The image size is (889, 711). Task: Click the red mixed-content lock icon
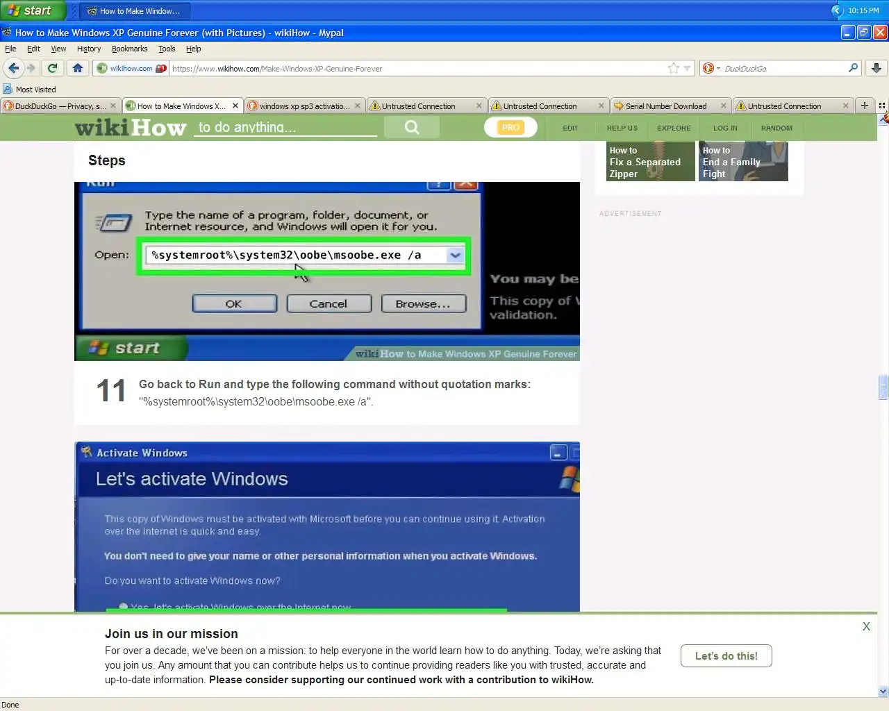[161, 68]
